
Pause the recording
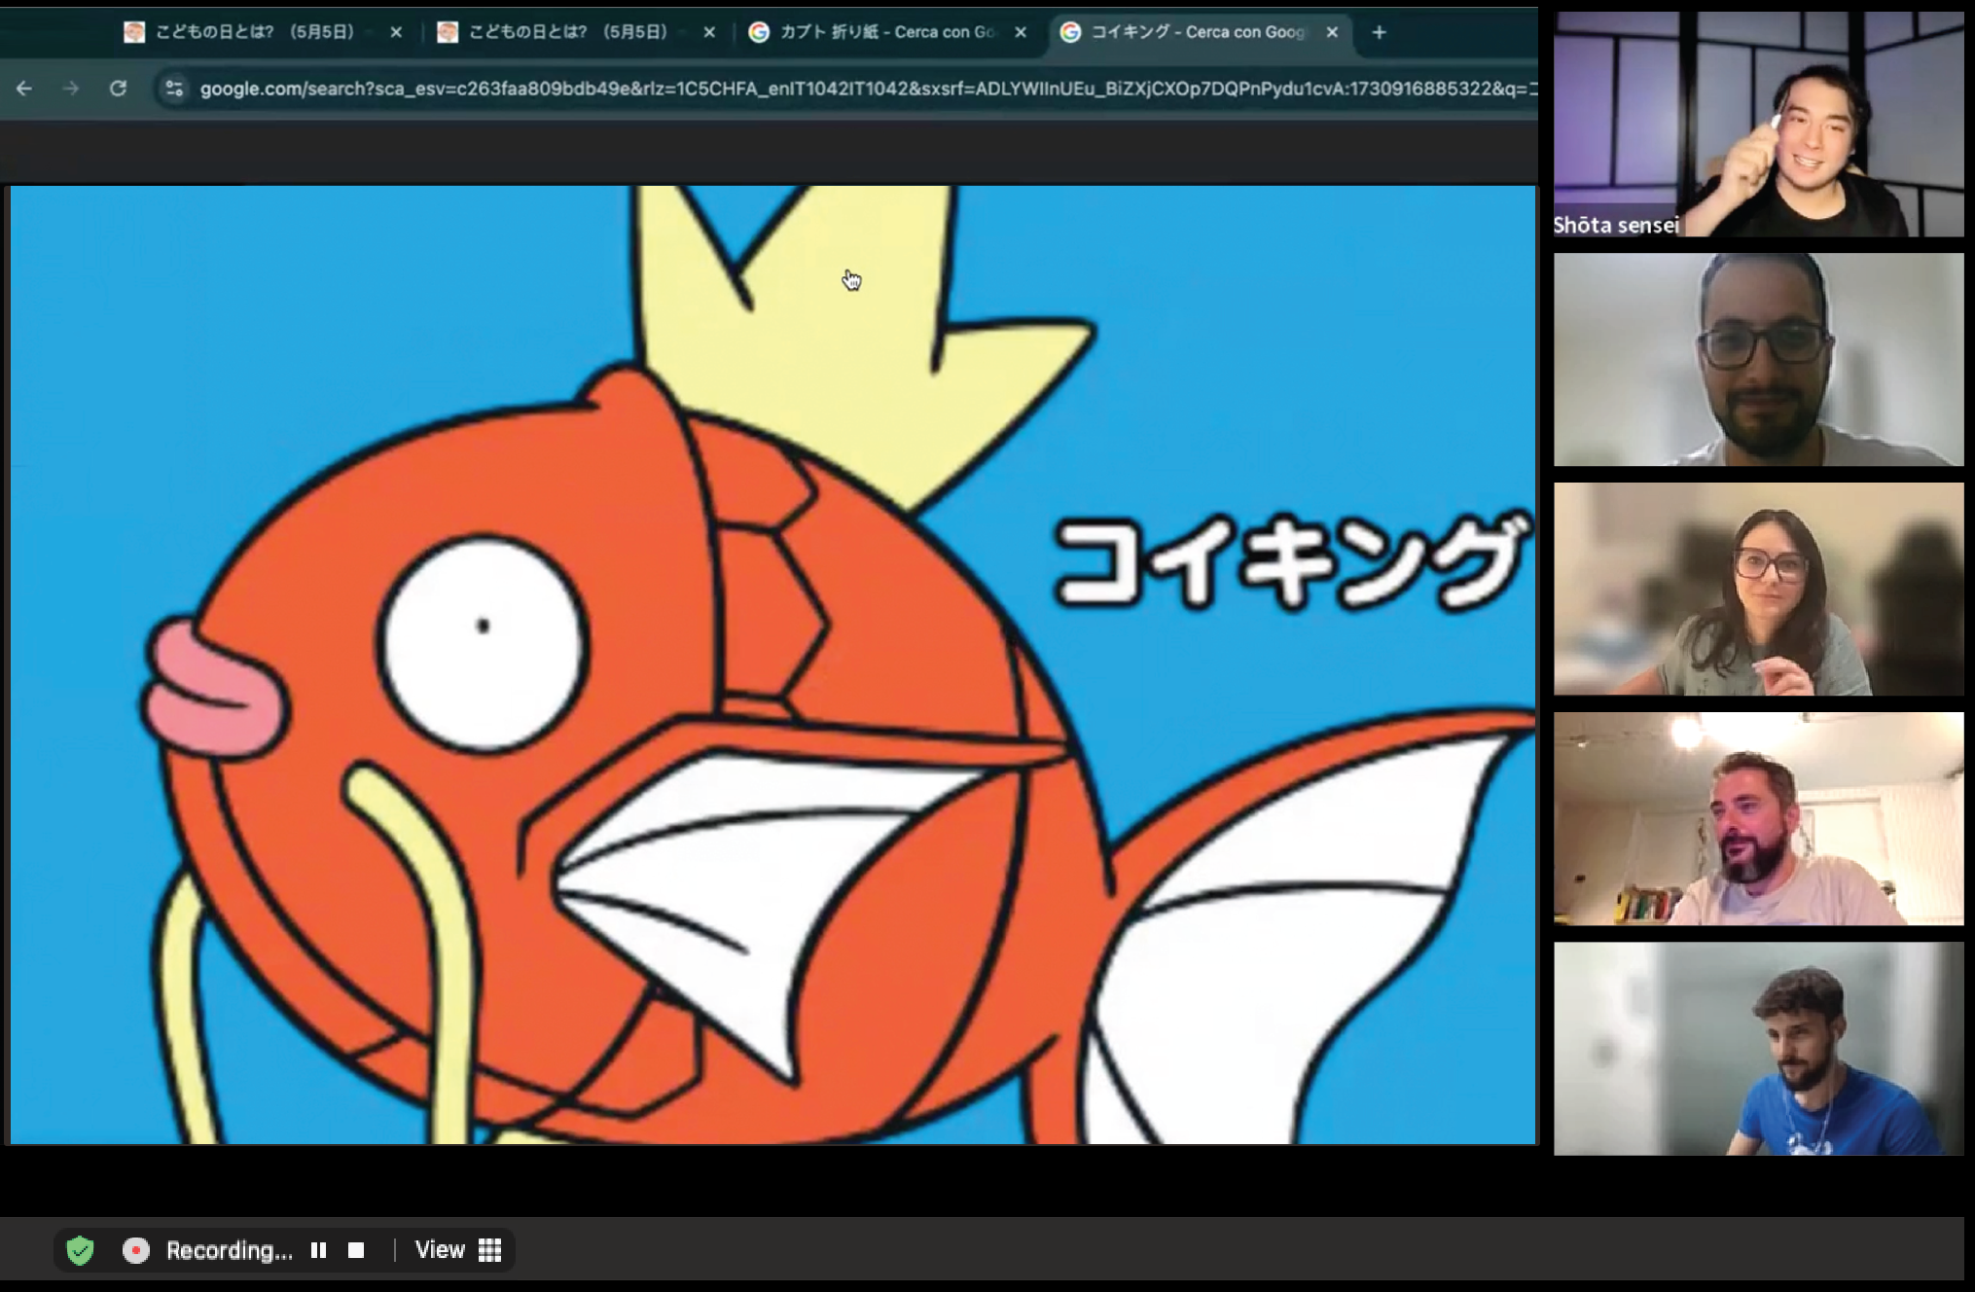point(318,1250)
